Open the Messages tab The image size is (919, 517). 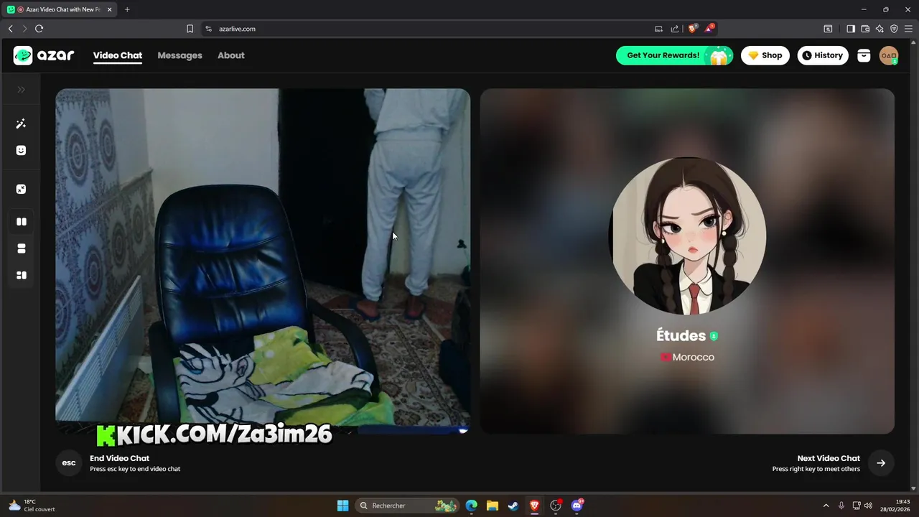(x=179, y=55)
